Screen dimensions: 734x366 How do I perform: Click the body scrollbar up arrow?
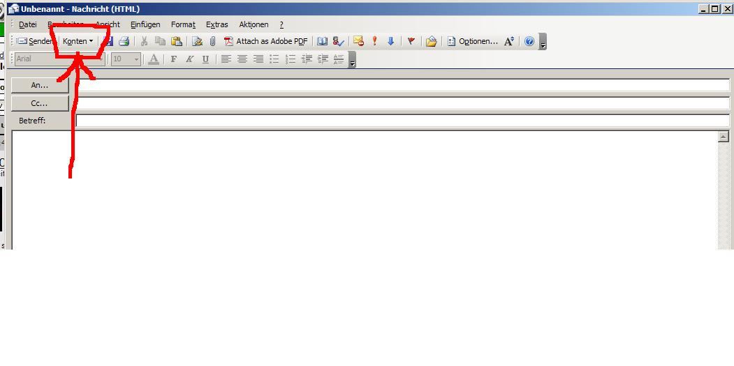tap(724, 137)
